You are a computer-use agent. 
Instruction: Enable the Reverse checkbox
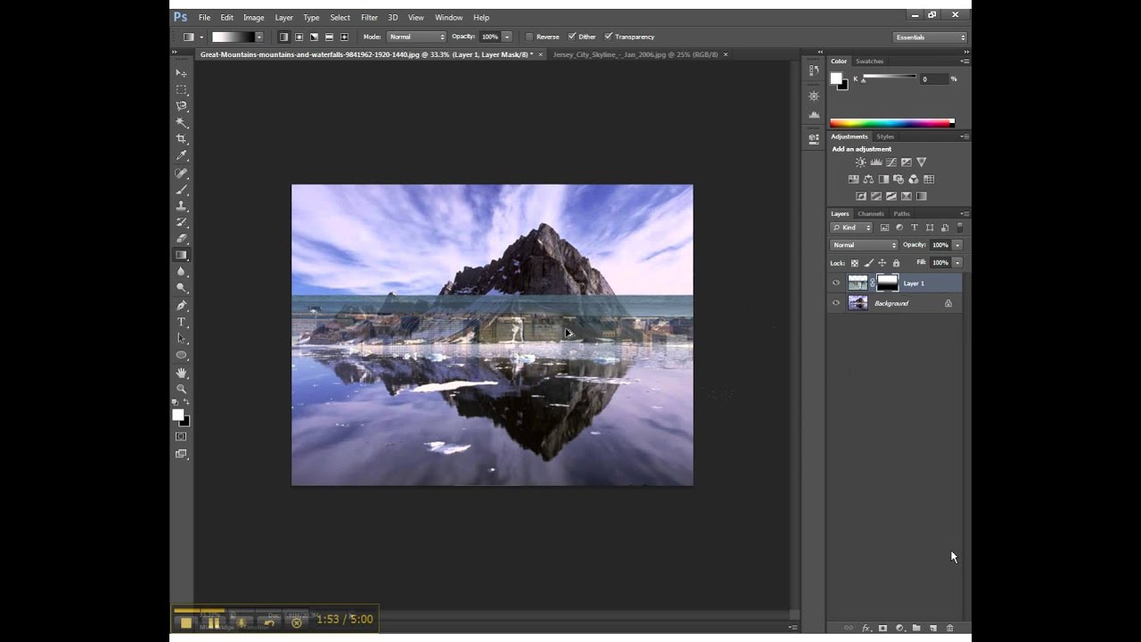529,37
